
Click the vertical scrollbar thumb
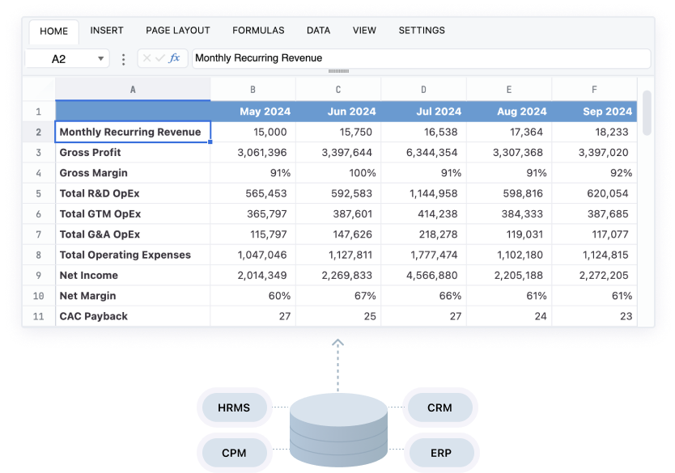pos(646,112)
